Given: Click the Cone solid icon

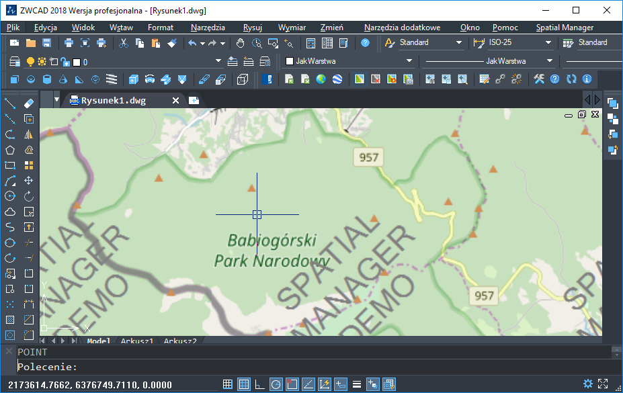Looking at the screenshot, I should pos(63,79).
